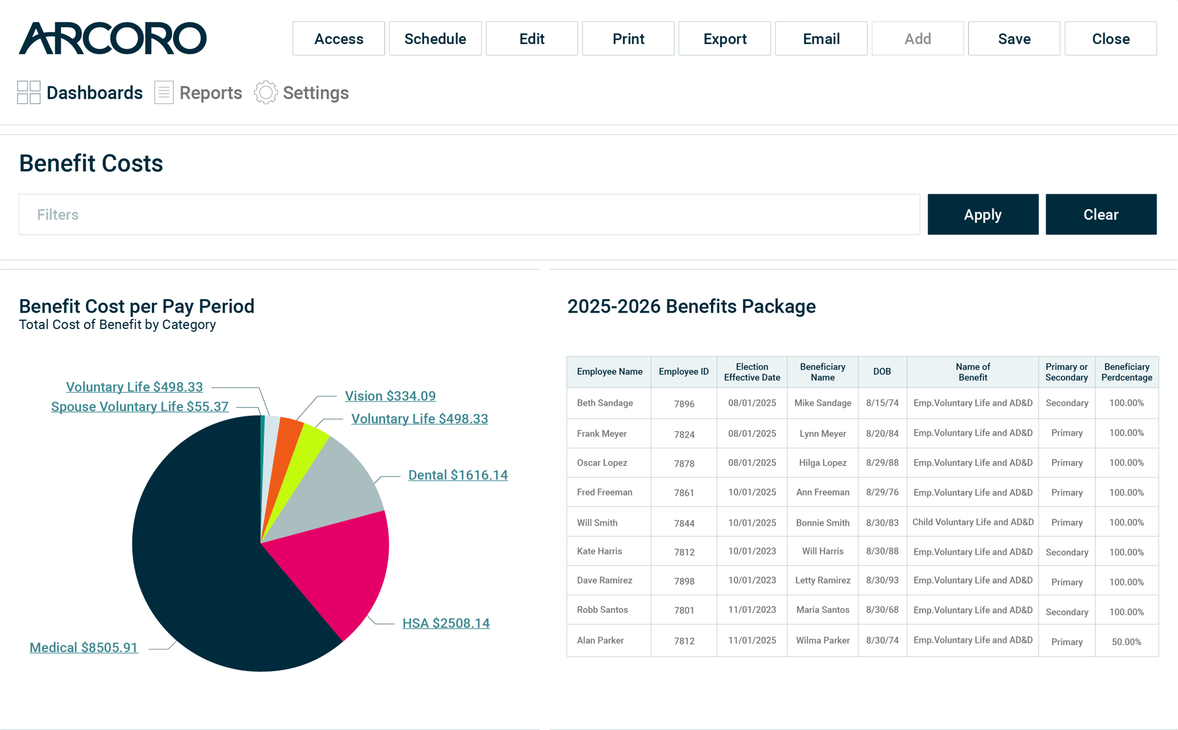Click the Dental $1616.14 label link
This screenshot has width=1178, height=730.
point(458,475)
